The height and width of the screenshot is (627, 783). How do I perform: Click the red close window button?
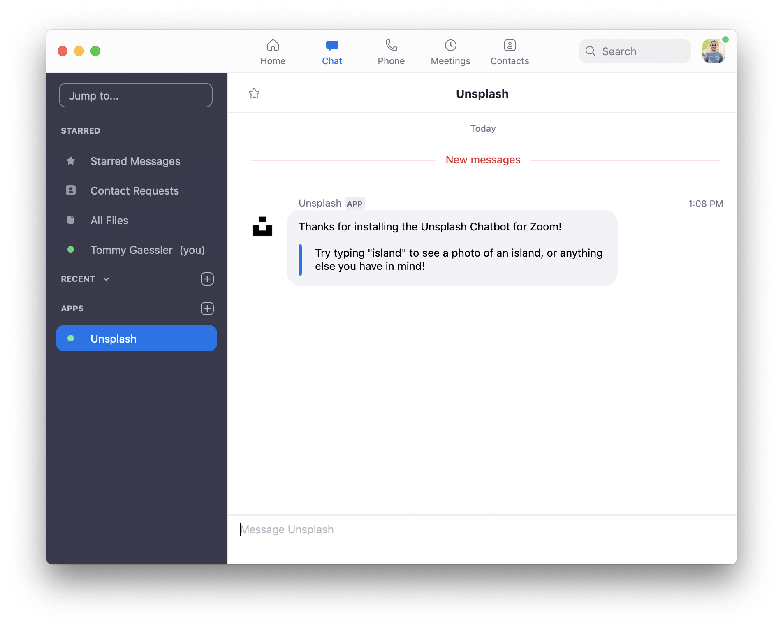pos(63,51)
